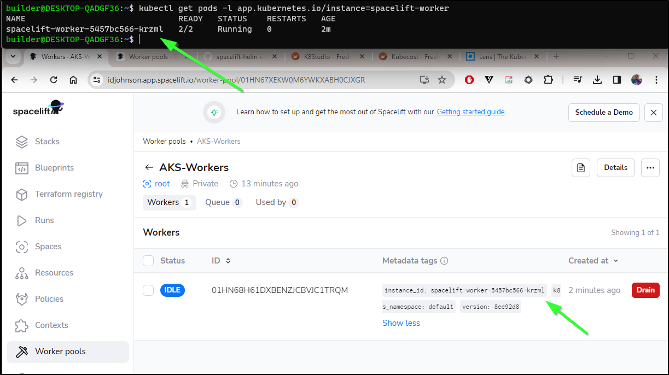
Task: Bookmark this page with the star icon
Action: point(442,80)
